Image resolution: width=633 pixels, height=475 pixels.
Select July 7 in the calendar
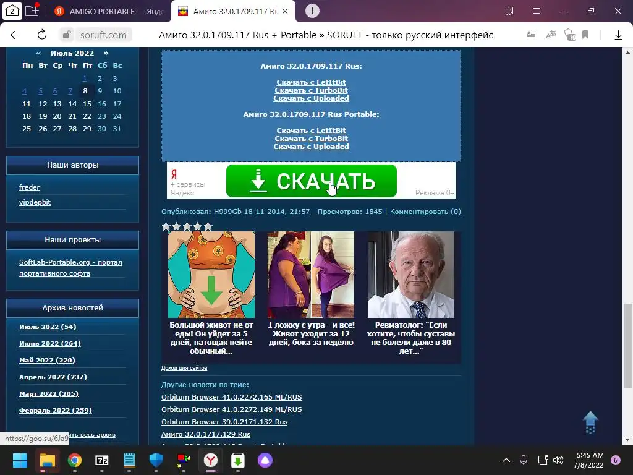[x=70, y=91]
